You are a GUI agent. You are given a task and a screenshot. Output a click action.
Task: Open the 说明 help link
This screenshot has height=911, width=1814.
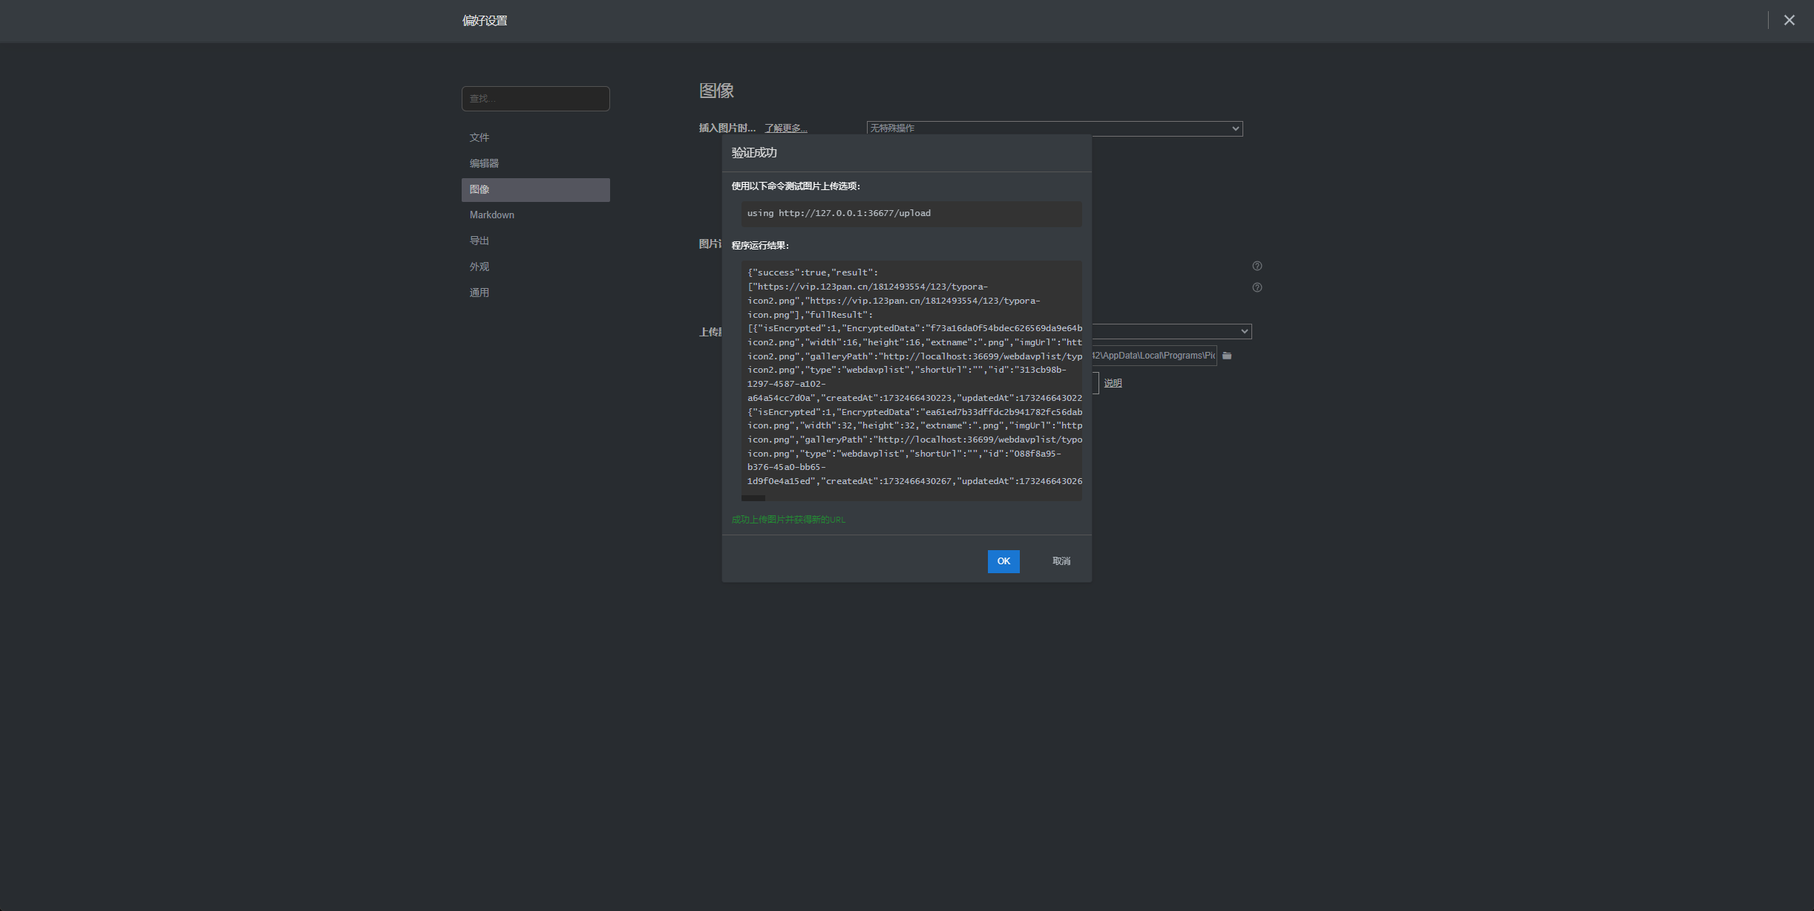pos(1113,383)
